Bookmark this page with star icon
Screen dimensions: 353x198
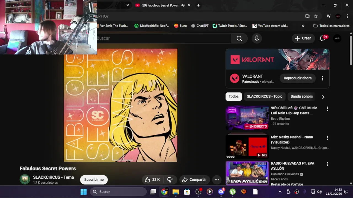tap(316, 16)
